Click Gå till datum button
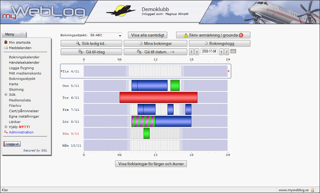 pos(155,52)
